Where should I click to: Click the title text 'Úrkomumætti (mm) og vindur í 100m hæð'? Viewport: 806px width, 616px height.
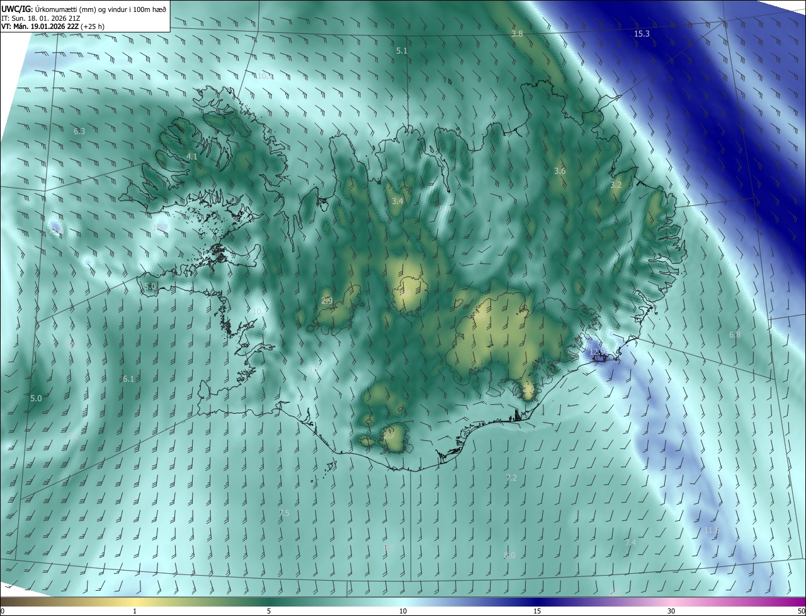[101, 8]
